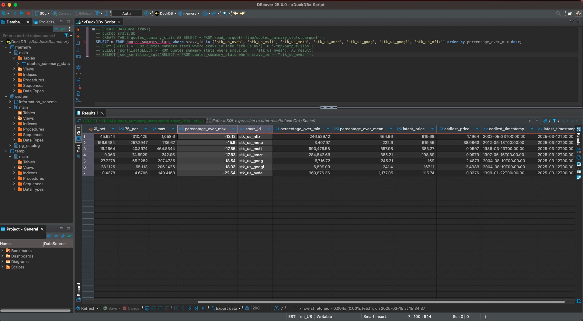Open SQL console terminal icon in editor sidebar
The image size is (583, 321).
[x=78, y=56]
